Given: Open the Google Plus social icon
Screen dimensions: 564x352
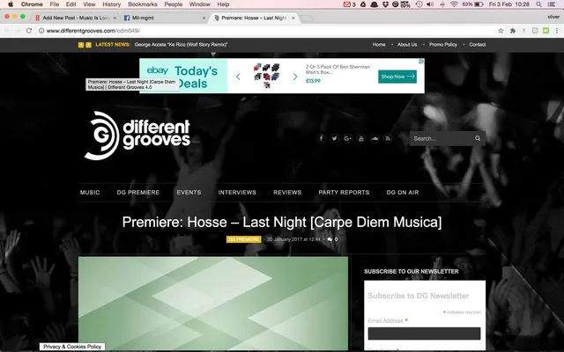Looking at the screenshot, I should coord(347,138).
